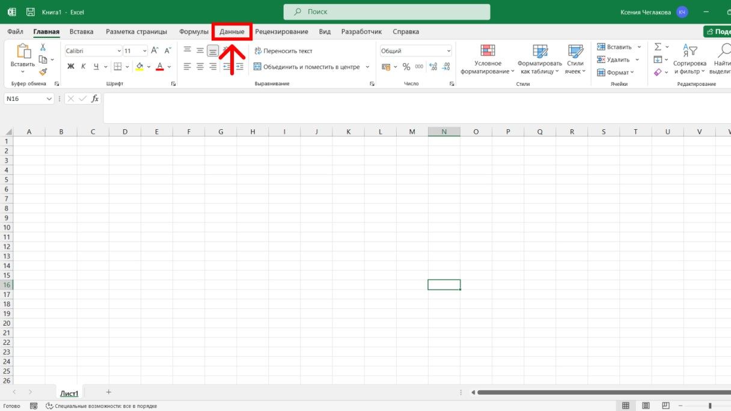This screenshot has height=411, width=731.
Task: Select the Лист1 sheet tab
Action: point(69,394)
